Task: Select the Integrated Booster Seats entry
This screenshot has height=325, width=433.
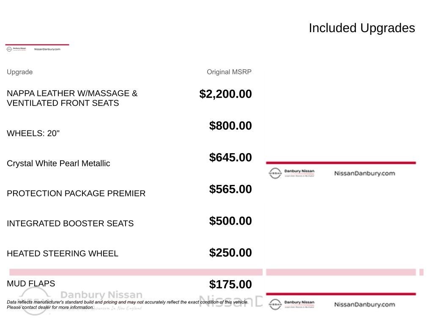Action: pos(70,223)
